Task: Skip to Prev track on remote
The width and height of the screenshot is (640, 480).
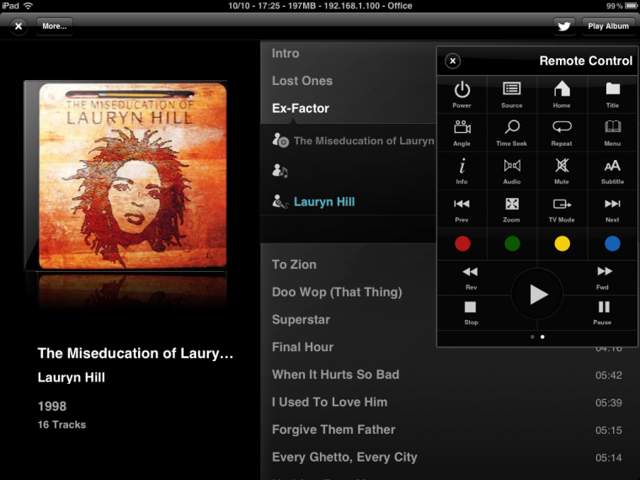Action: pos(461,209)
